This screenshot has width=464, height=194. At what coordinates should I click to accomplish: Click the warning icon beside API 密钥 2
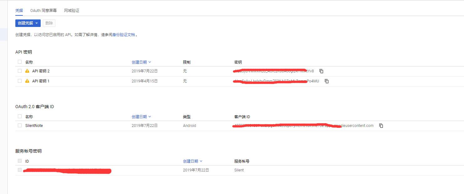(27, 71)
